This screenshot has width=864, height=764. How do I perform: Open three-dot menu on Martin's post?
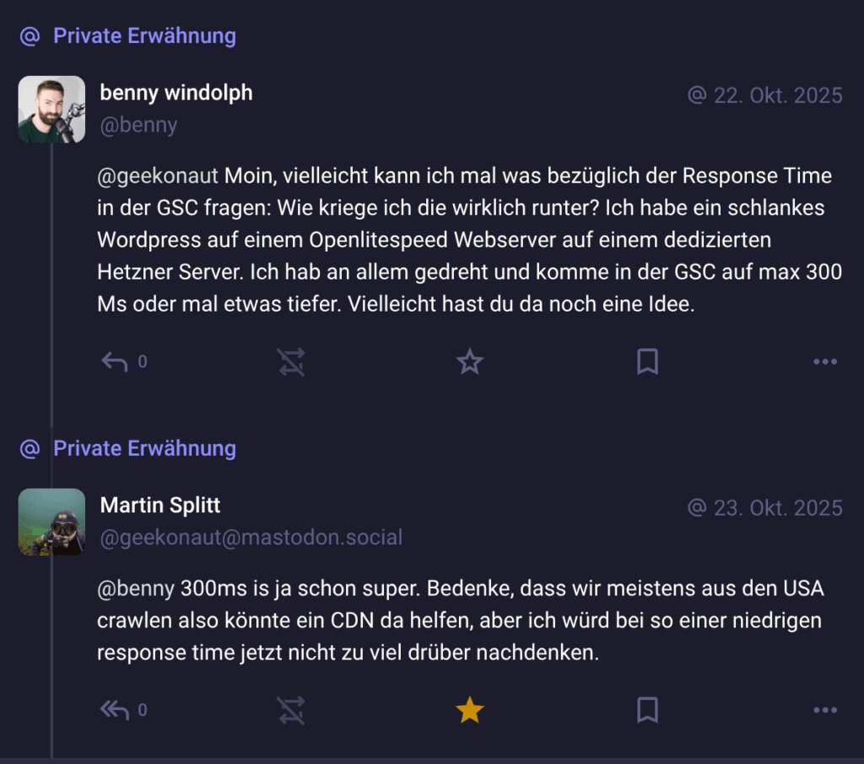tap(824, 710)
